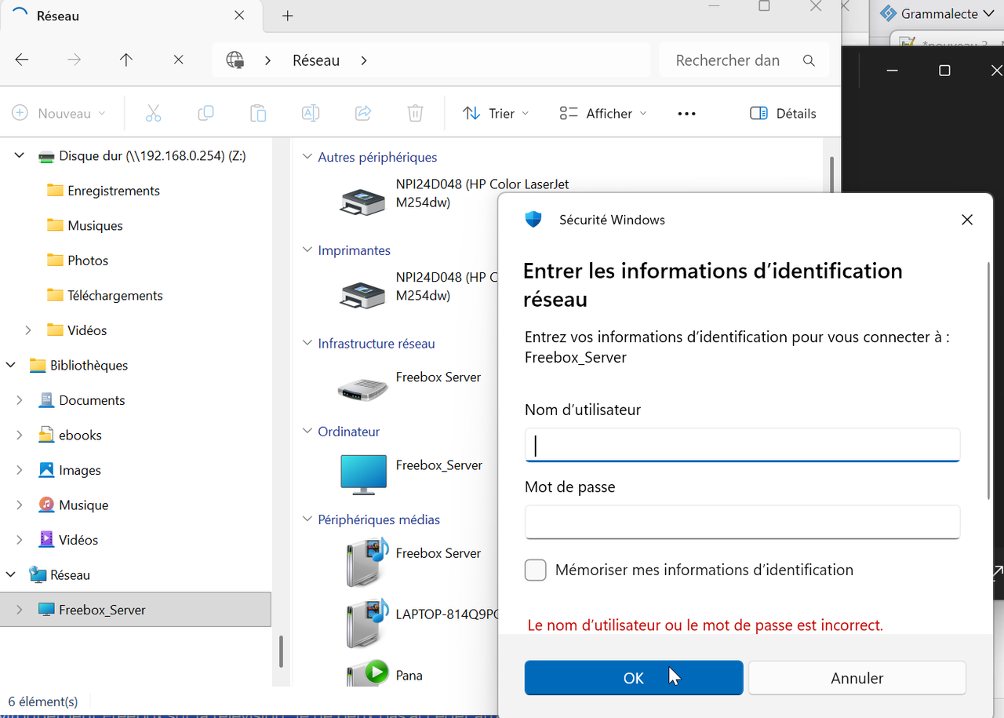Collapse the Imprimantes group
Viewport: 1004px width, 718px height.
click(x=307, y=250)
